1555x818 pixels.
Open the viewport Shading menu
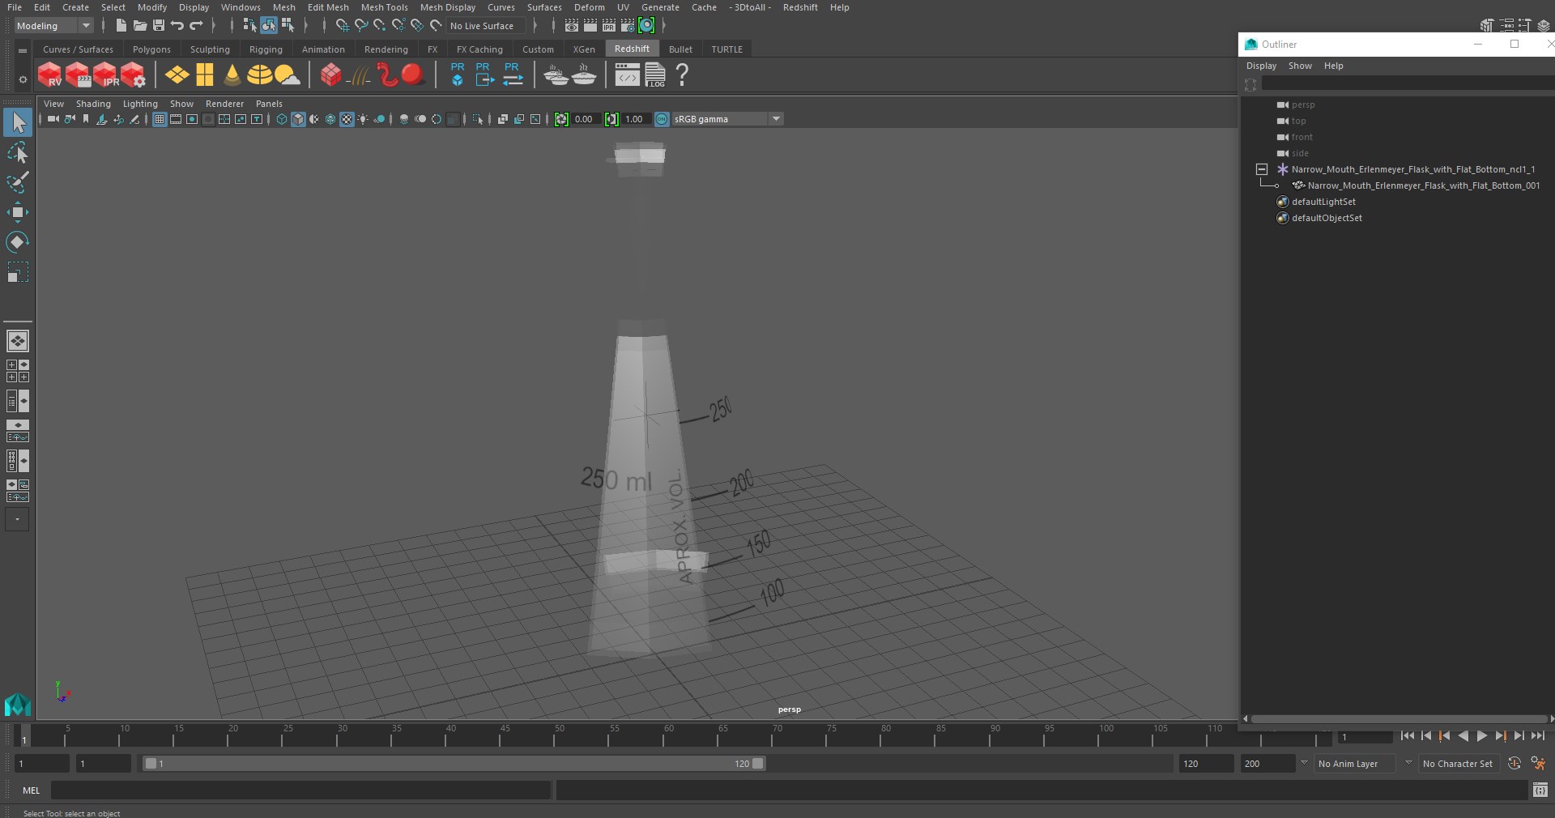[x=93, y=104]
